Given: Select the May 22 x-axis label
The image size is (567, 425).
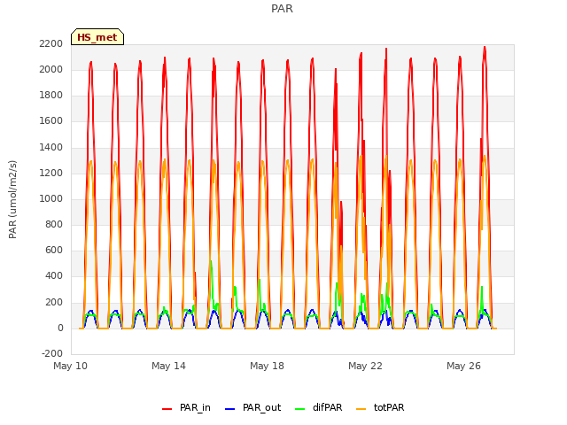Looking at the screenshot, I should (366, 366).
